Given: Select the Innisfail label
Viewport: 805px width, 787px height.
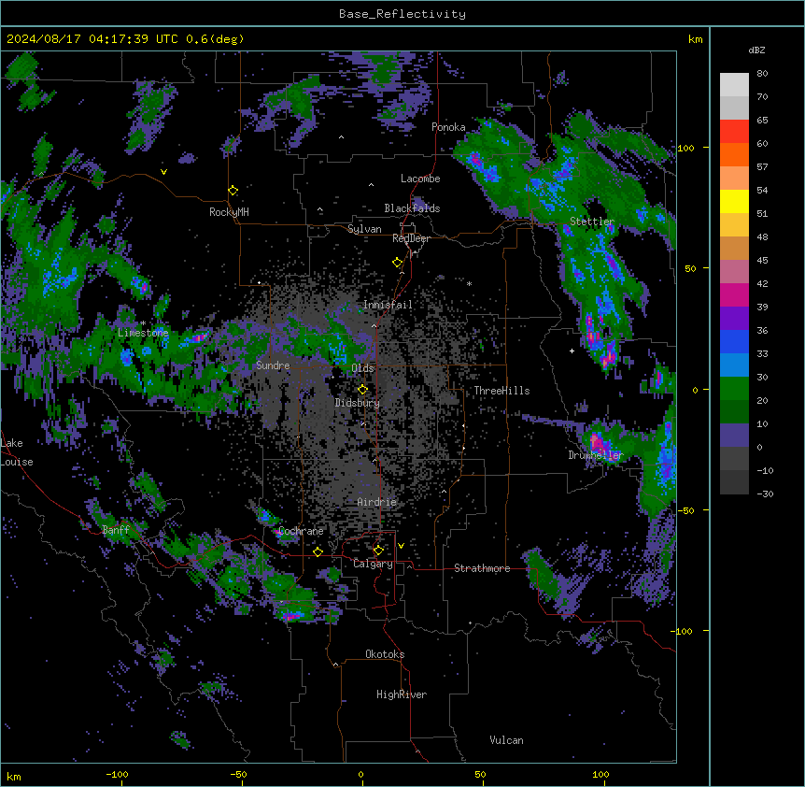Looking at the screenshot, I should click(x=388, y=305).
